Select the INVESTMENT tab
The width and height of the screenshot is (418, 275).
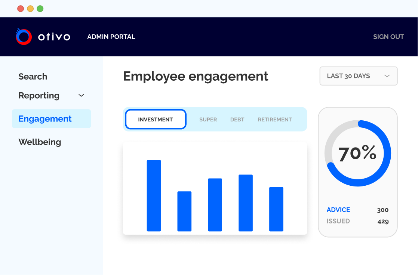coord(156,119)
